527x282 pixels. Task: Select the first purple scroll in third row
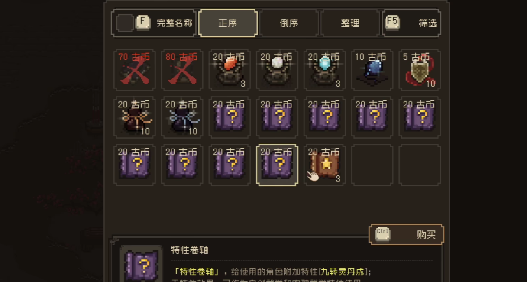coord(135,165)
